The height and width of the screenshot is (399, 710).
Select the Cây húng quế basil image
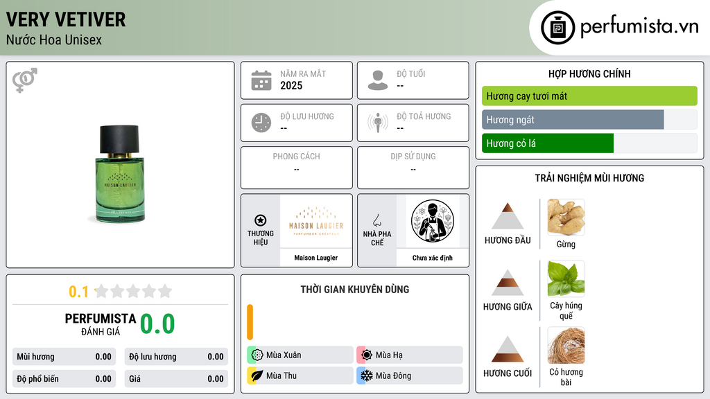pos(566,278)
